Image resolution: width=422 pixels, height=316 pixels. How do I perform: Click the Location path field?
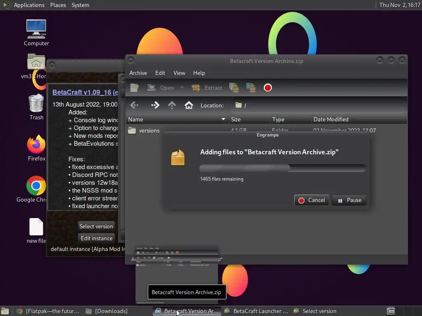point(319,105)
